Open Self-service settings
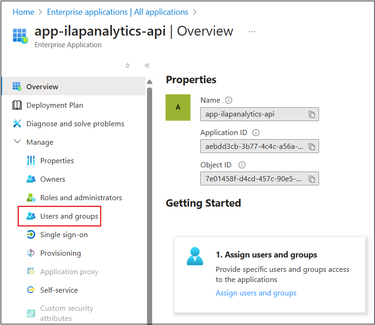The image size is (375, 325). (59, 290)
